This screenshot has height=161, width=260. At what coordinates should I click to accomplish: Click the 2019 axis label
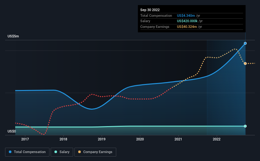[102, 139]
